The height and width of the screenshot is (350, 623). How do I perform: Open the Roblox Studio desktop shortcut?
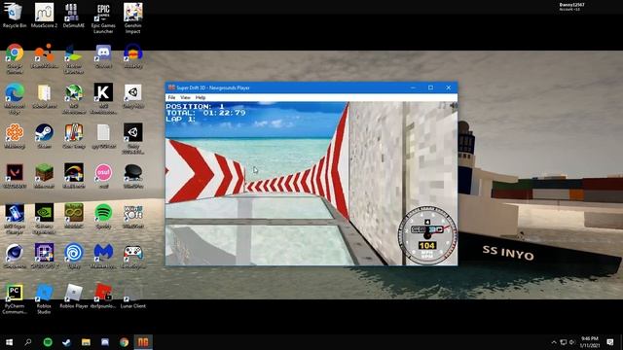point(44,298)
